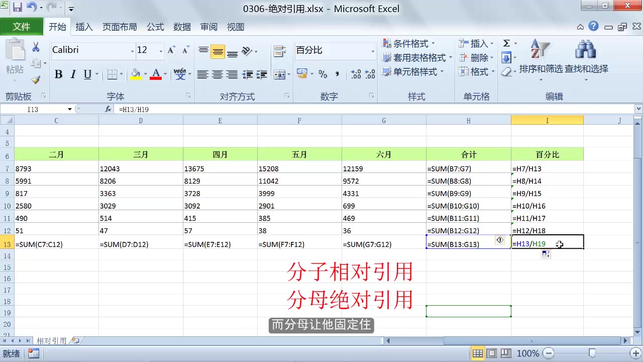Switch to the 插入 ribbon tab
This screenshot has height=362, width=643.
[x=84, y=27]
